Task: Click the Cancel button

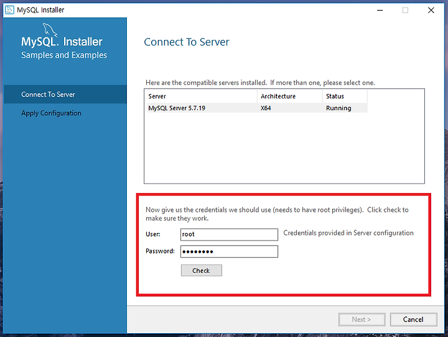Action: click(413, 320)
